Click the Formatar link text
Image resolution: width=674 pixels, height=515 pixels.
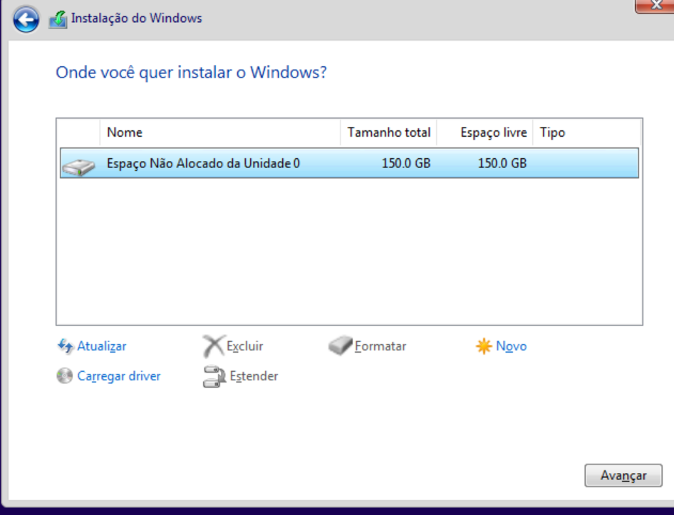coord(380,346)
